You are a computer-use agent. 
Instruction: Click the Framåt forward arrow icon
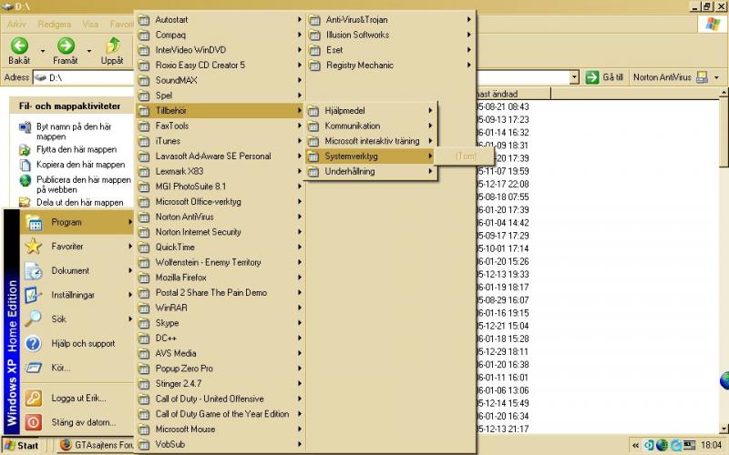point(66,45)
